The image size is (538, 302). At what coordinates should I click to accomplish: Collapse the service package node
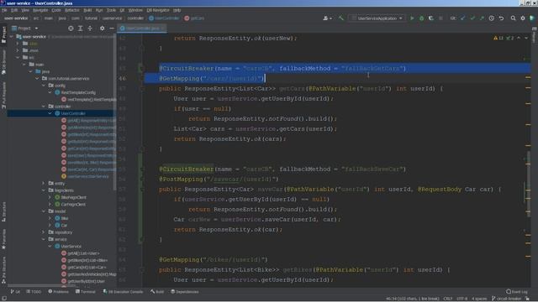coord(44,239)
